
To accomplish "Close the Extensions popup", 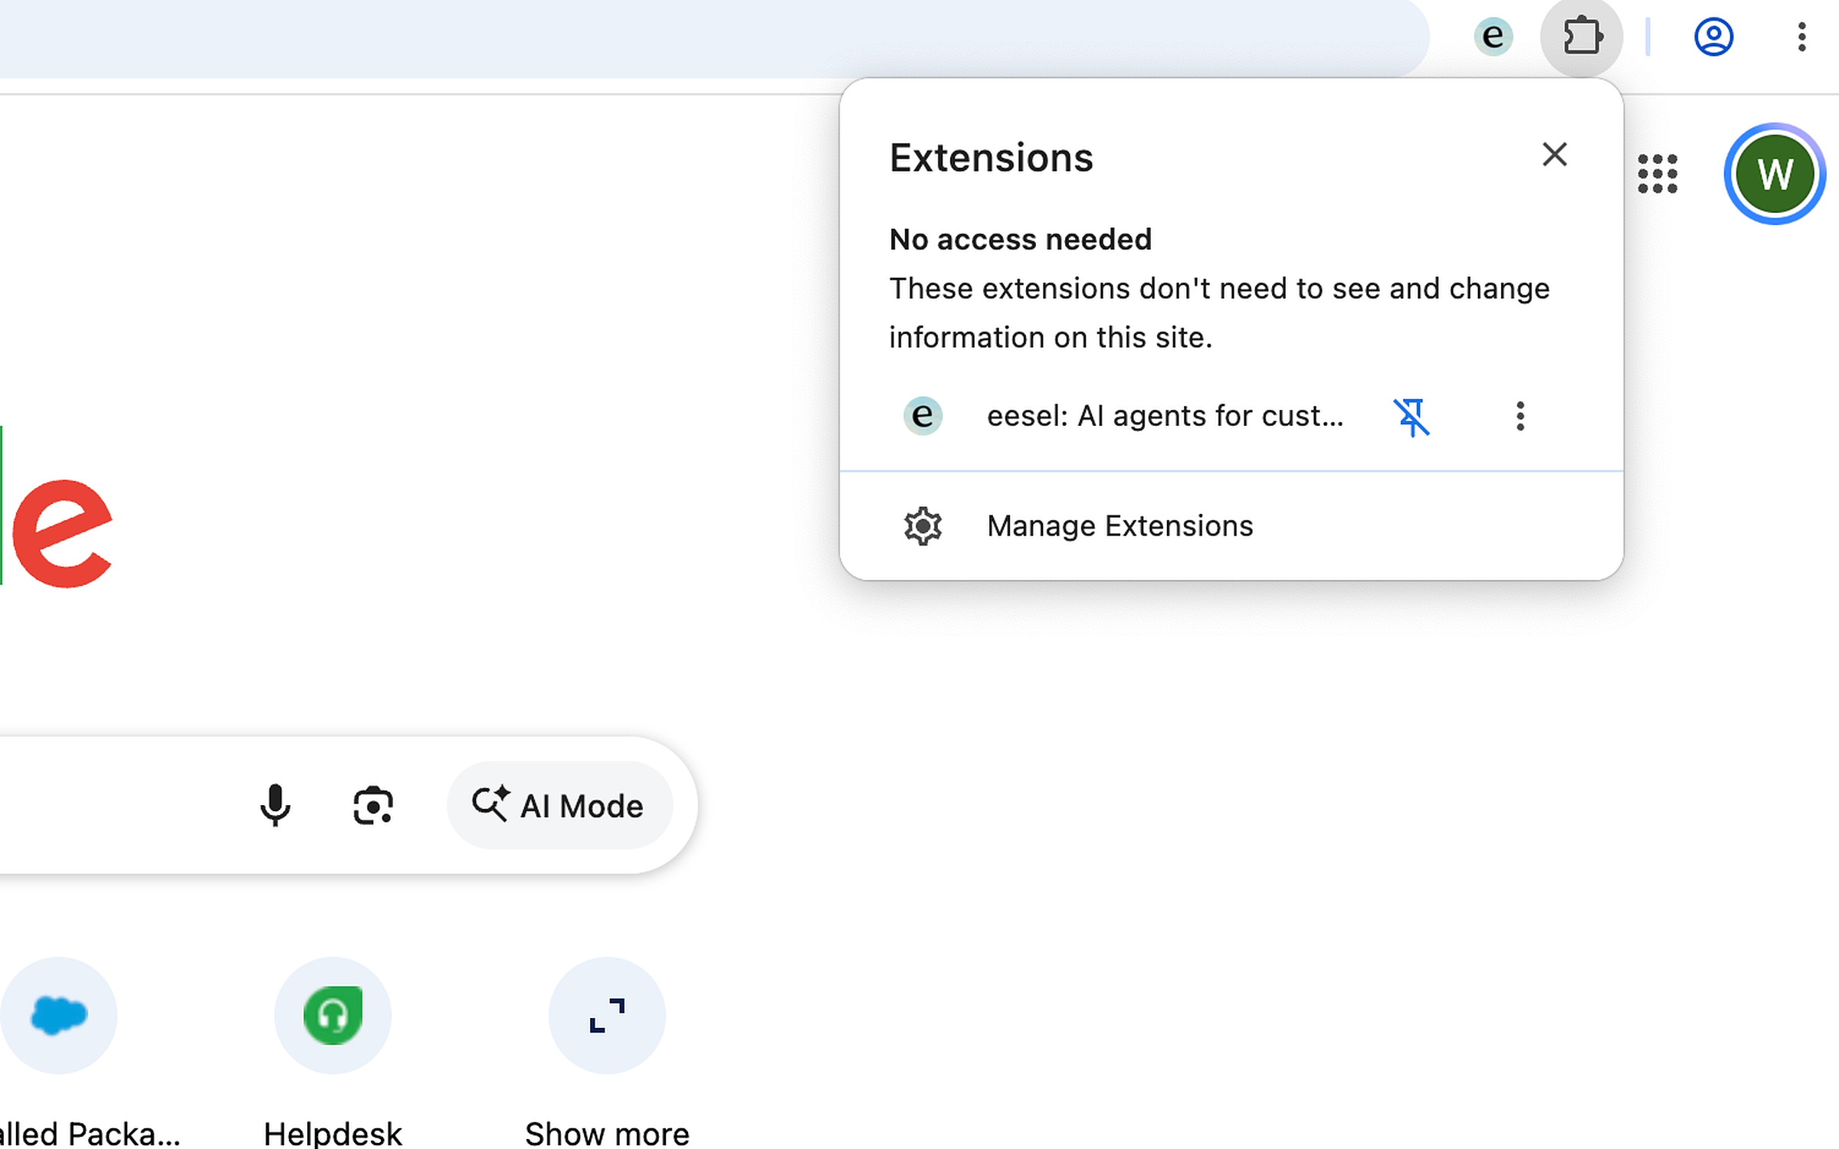I will [x=1554, y=154].
